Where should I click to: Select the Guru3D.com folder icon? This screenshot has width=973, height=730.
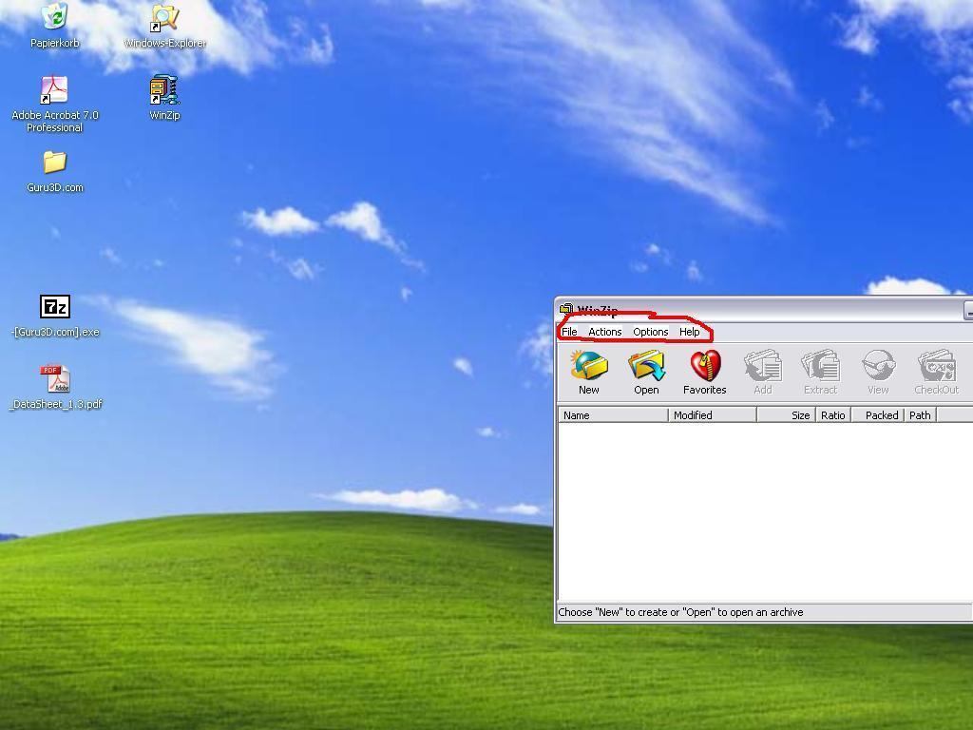click(54, 163)
